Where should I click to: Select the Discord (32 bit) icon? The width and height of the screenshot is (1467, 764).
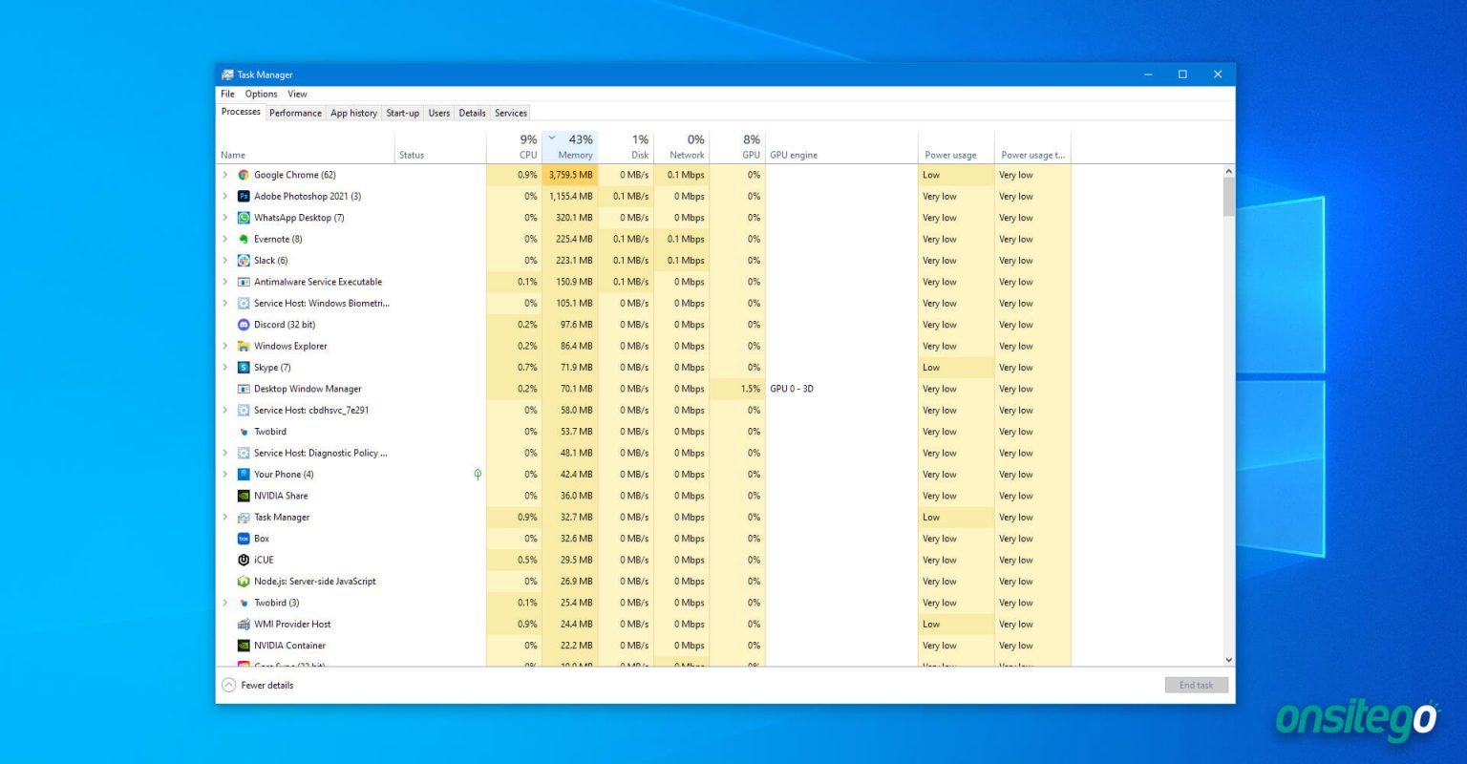click(x=244, y=324)
